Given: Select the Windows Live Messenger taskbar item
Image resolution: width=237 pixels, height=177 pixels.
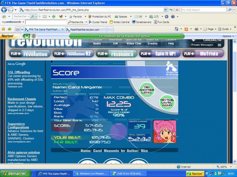Looking at the screenshot, I should point(92,174).
